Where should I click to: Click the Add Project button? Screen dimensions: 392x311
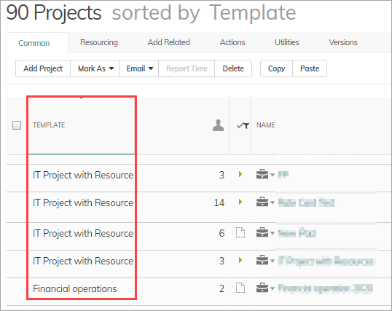(43, 68)
